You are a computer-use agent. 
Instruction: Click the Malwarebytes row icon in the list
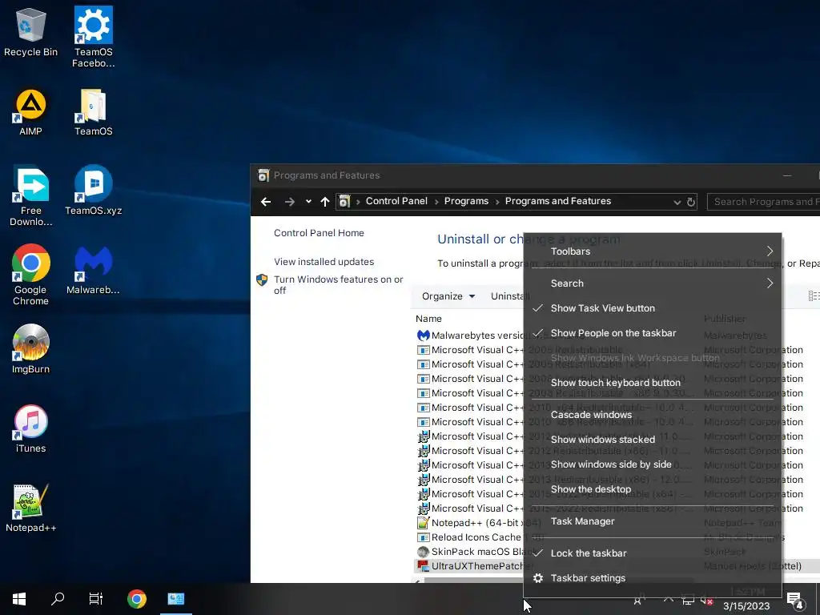tap(423, 336)
